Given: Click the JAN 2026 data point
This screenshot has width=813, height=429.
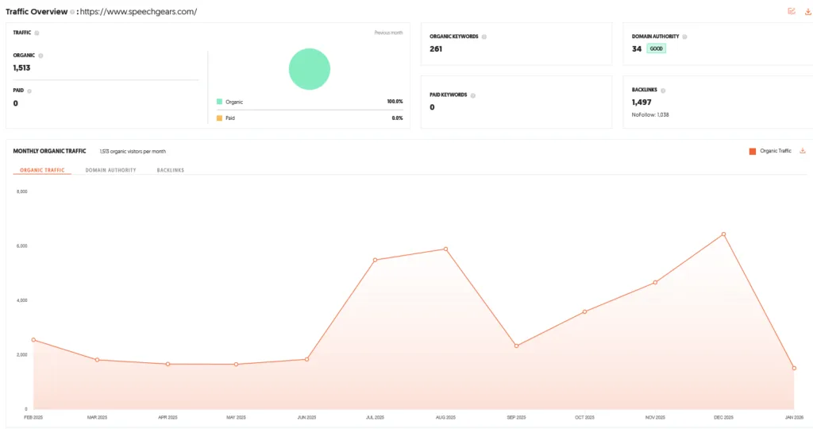Looking at the screenshot, I should (x=794, y=369).
